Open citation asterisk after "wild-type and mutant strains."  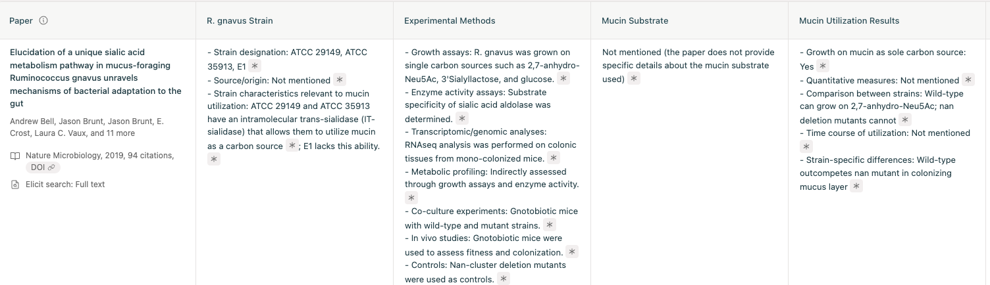click(550, 225)
